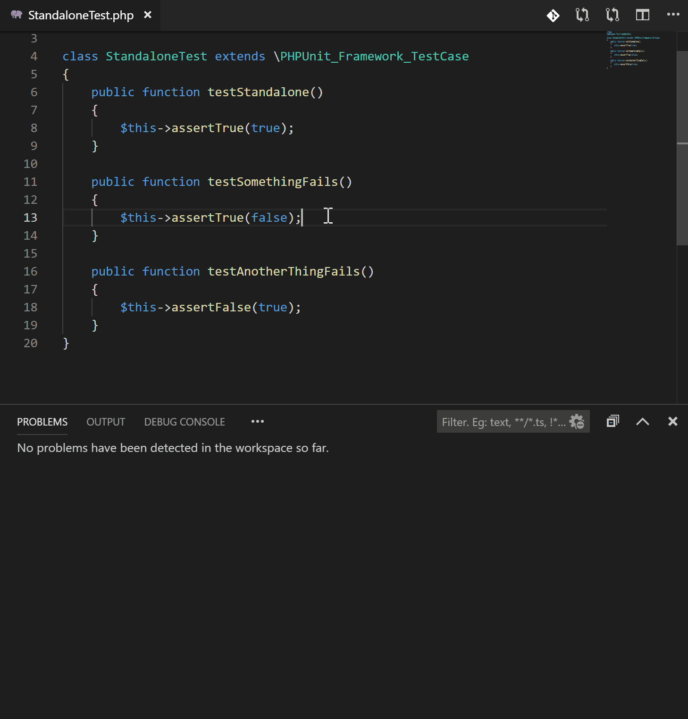Click the StandaloneTest class name
The image size is (688, 719).
[x=156, y=56]
